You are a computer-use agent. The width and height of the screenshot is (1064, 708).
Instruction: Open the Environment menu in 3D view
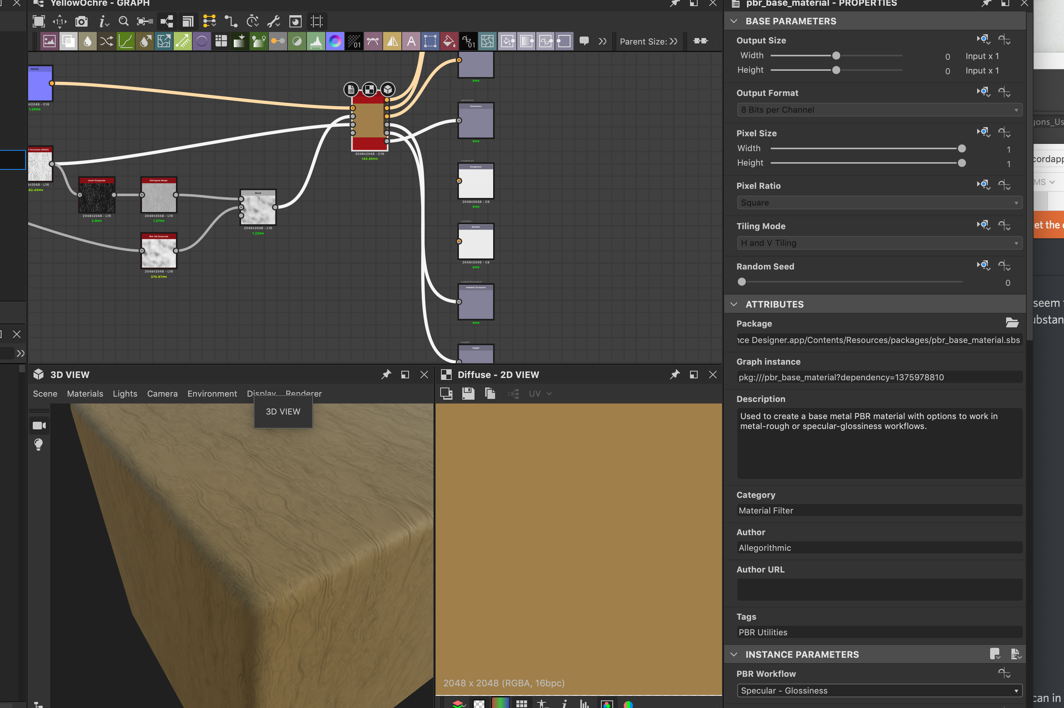pyautogui.click(x=212, y=394)
